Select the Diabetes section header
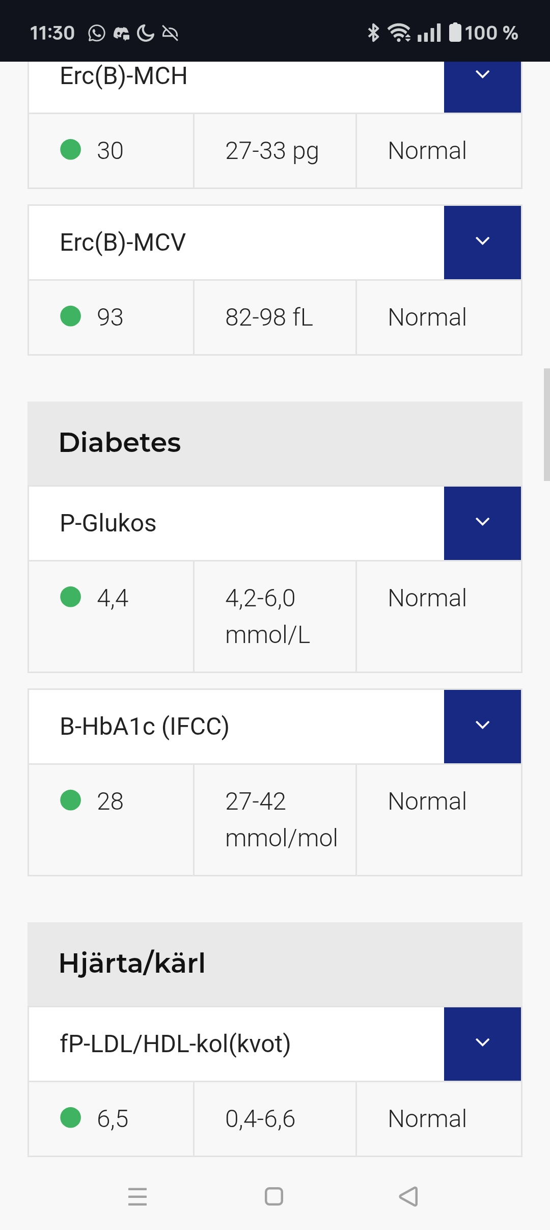Screen dimensions: 550x1230 275,443
